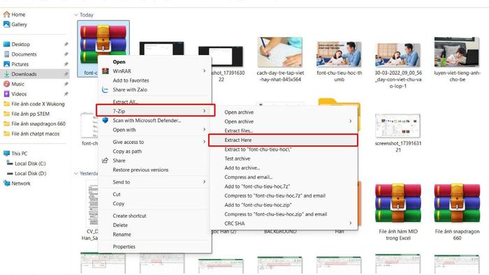
Task: Choose Create shortcut
Action: tap(129, 216)
